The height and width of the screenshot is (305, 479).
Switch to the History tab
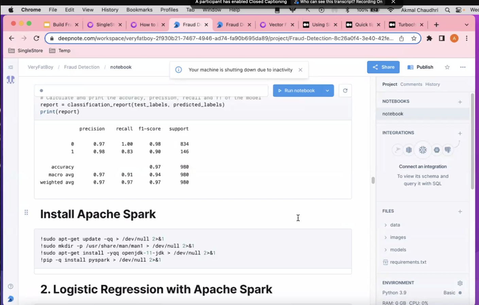click(x=432, y=84)
